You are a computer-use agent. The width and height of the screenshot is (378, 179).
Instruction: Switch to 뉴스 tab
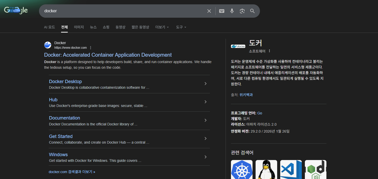coord(93,27)
